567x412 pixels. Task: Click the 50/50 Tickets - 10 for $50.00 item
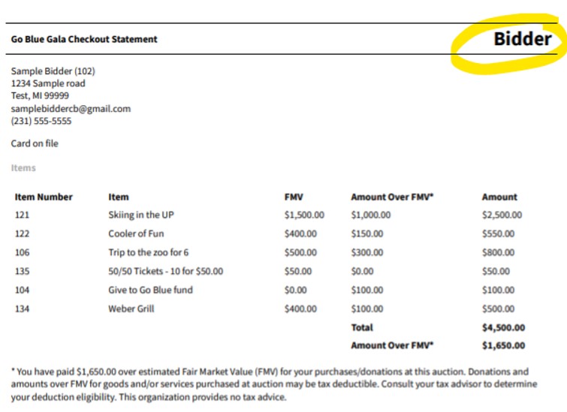click(165, 272)
